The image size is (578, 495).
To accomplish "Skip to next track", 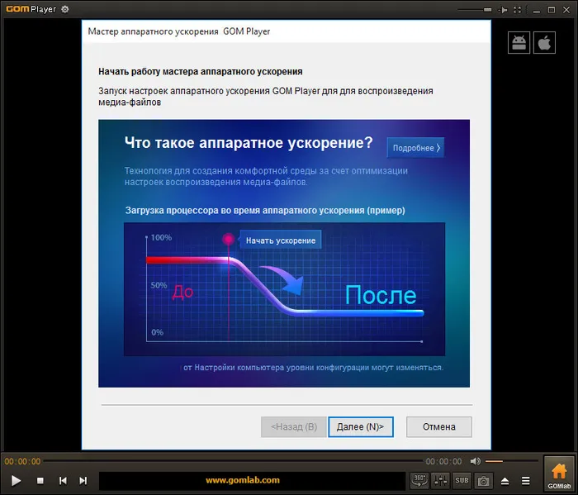I will [x=83, y=480].
